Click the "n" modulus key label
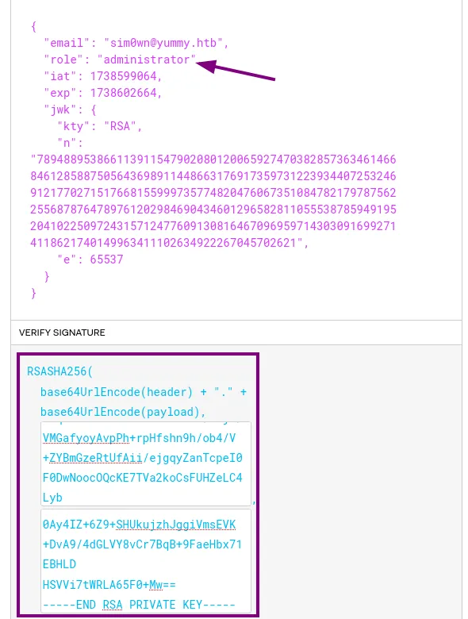Screen dimensions: 468x619 [64, 143]
